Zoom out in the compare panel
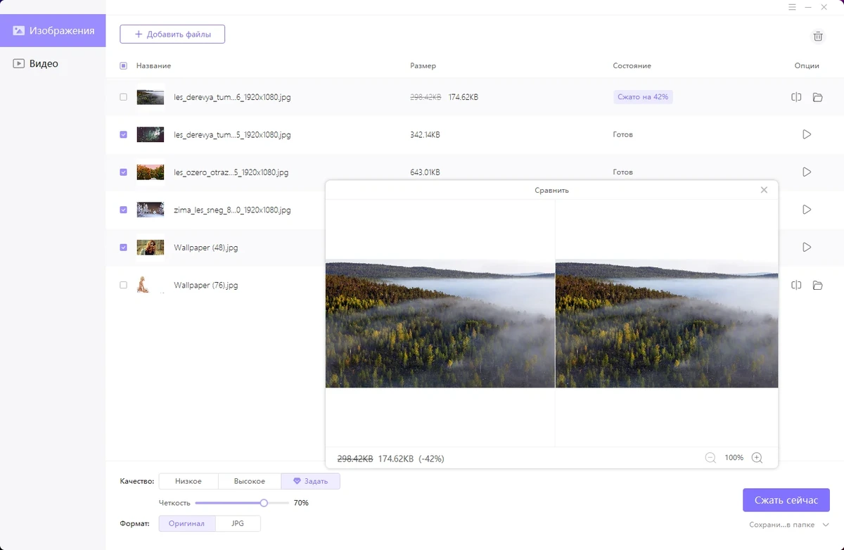The width and height of the screenshot is (844, 550). point(710,458)
